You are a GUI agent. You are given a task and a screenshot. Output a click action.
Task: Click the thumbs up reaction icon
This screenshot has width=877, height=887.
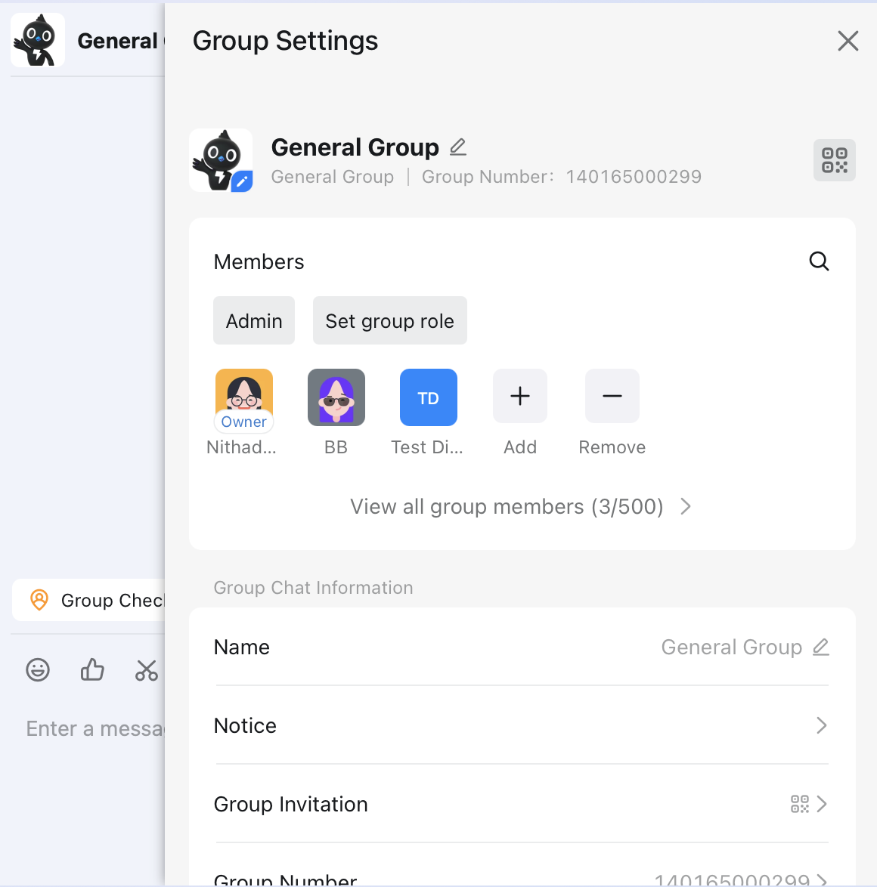tap(91, 669)
